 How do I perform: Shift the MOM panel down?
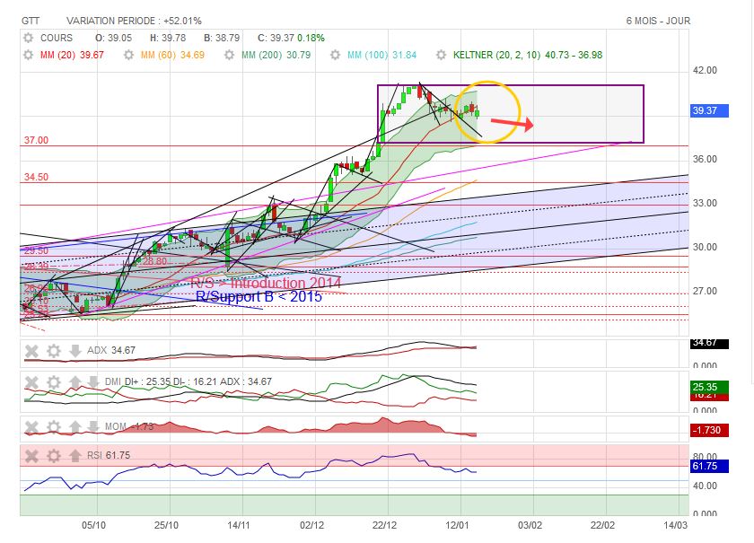point(92,426)
